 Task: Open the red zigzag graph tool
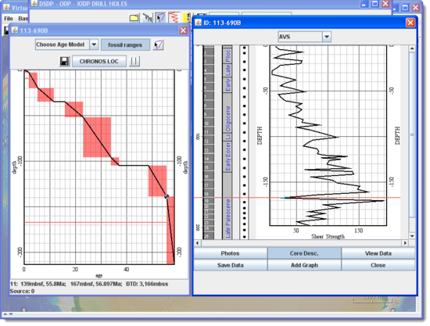pos(174,17)
